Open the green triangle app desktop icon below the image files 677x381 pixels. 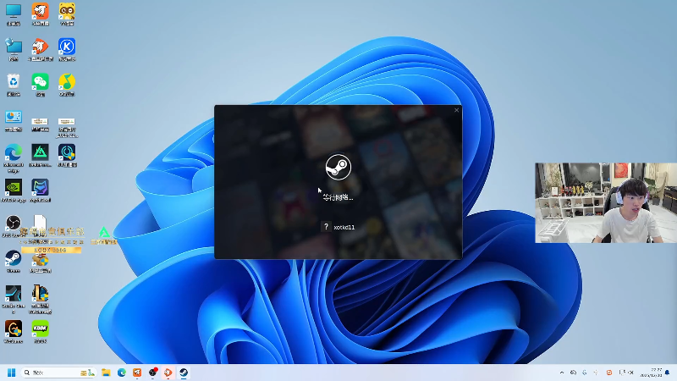[x=40, y=156]
